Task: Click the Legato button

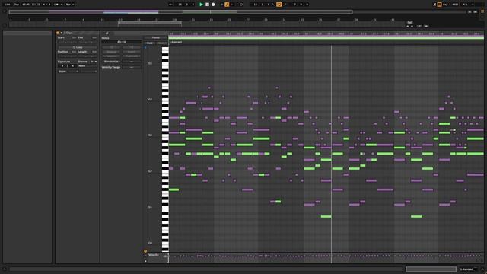Action: click(x=111, y=56)
